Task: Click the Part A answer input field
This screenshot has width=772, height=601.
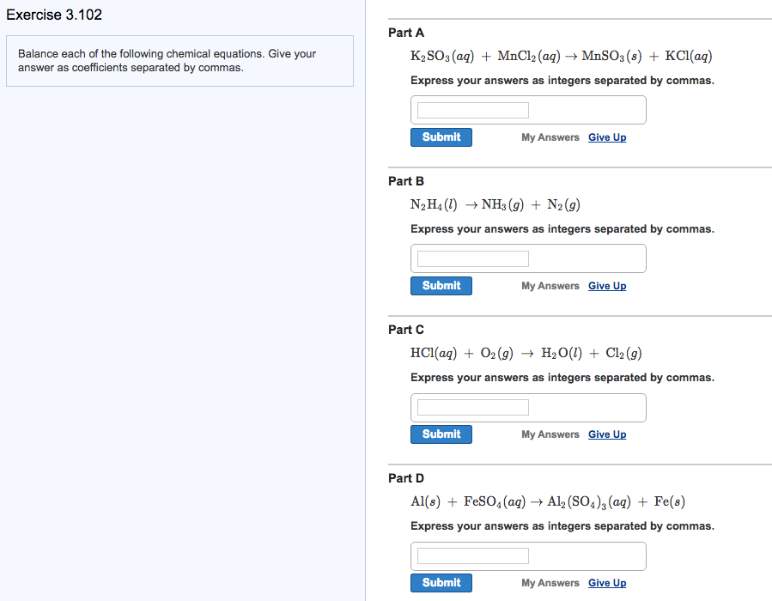Action: pos(471,109)
